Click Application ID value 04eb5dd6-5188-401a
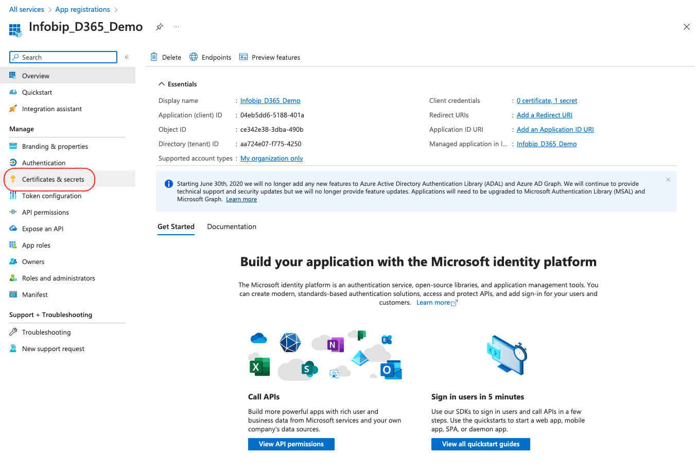This screenshot has width=697, height=471. 272,115
